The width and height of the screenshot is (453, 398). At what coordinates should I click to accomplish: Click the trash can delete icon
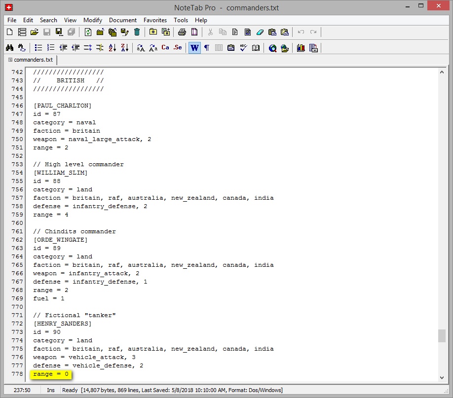click(x=137, y=33)
